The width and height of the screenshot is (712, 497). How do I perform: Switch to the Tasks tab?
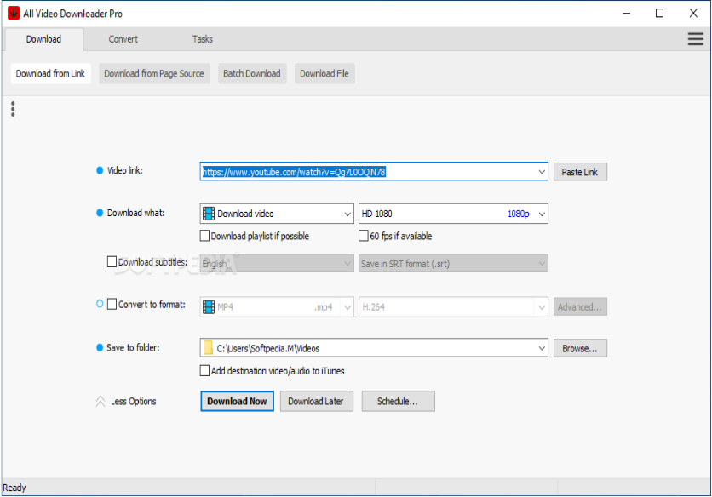point(203,39)
